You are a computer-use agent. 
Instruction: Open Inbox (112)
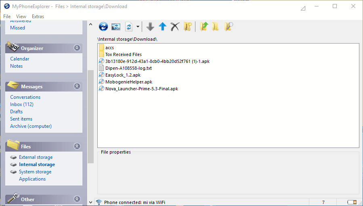coord(22,104)
